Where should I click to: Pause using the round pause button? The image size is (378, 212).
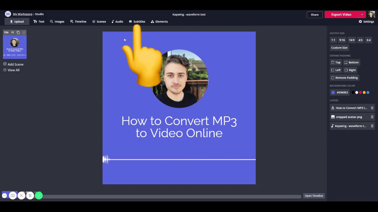pyautogui.click(x=30, y=196)
